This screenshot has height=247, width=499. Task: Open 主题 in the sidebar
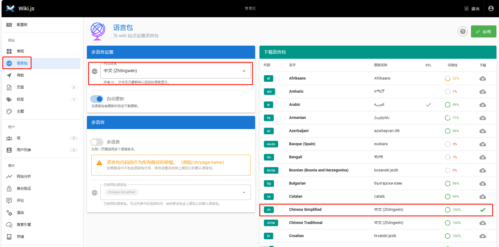click(42, 112)
